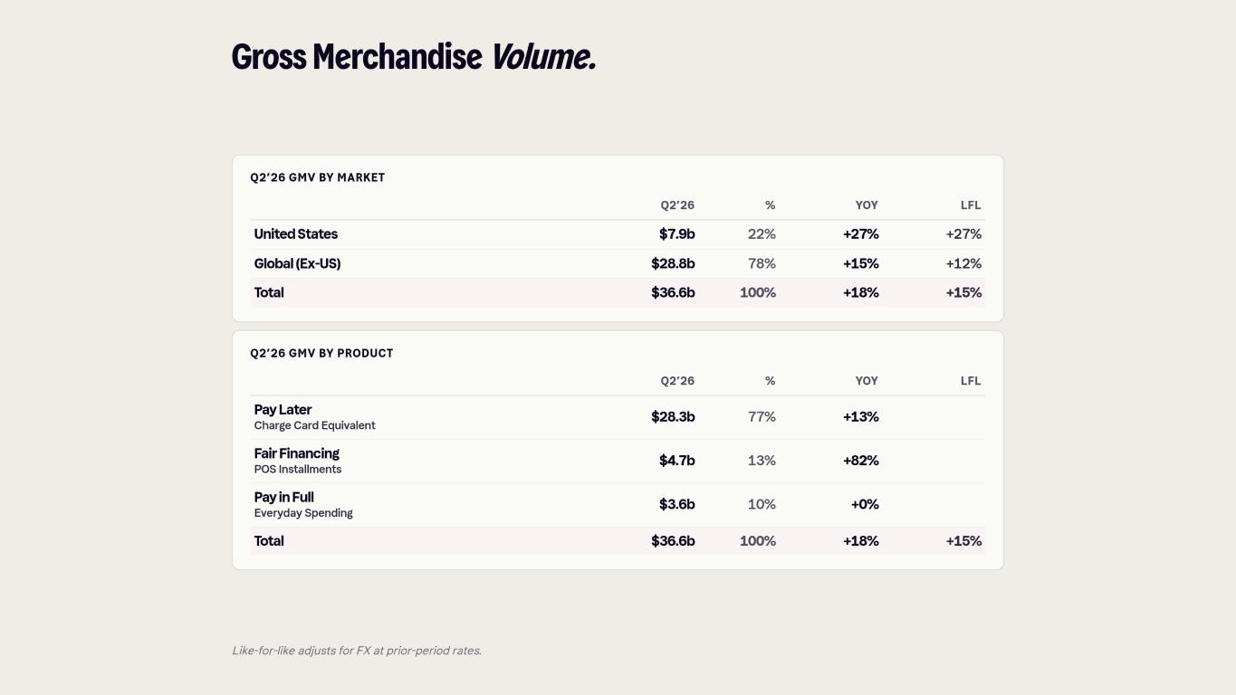The width and height of the screenshot is (1236, 695).
Task: Select the Q2'26 GMV BY PRODUCT heading
Action: [321, 353]
